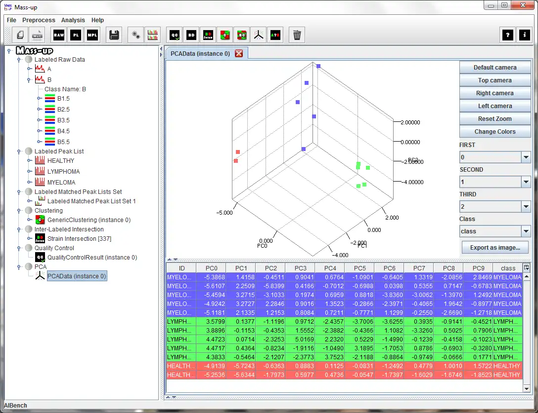Open the FIRST component dropdown
This screenshot has height=413, width=538.
coord(526,157)
